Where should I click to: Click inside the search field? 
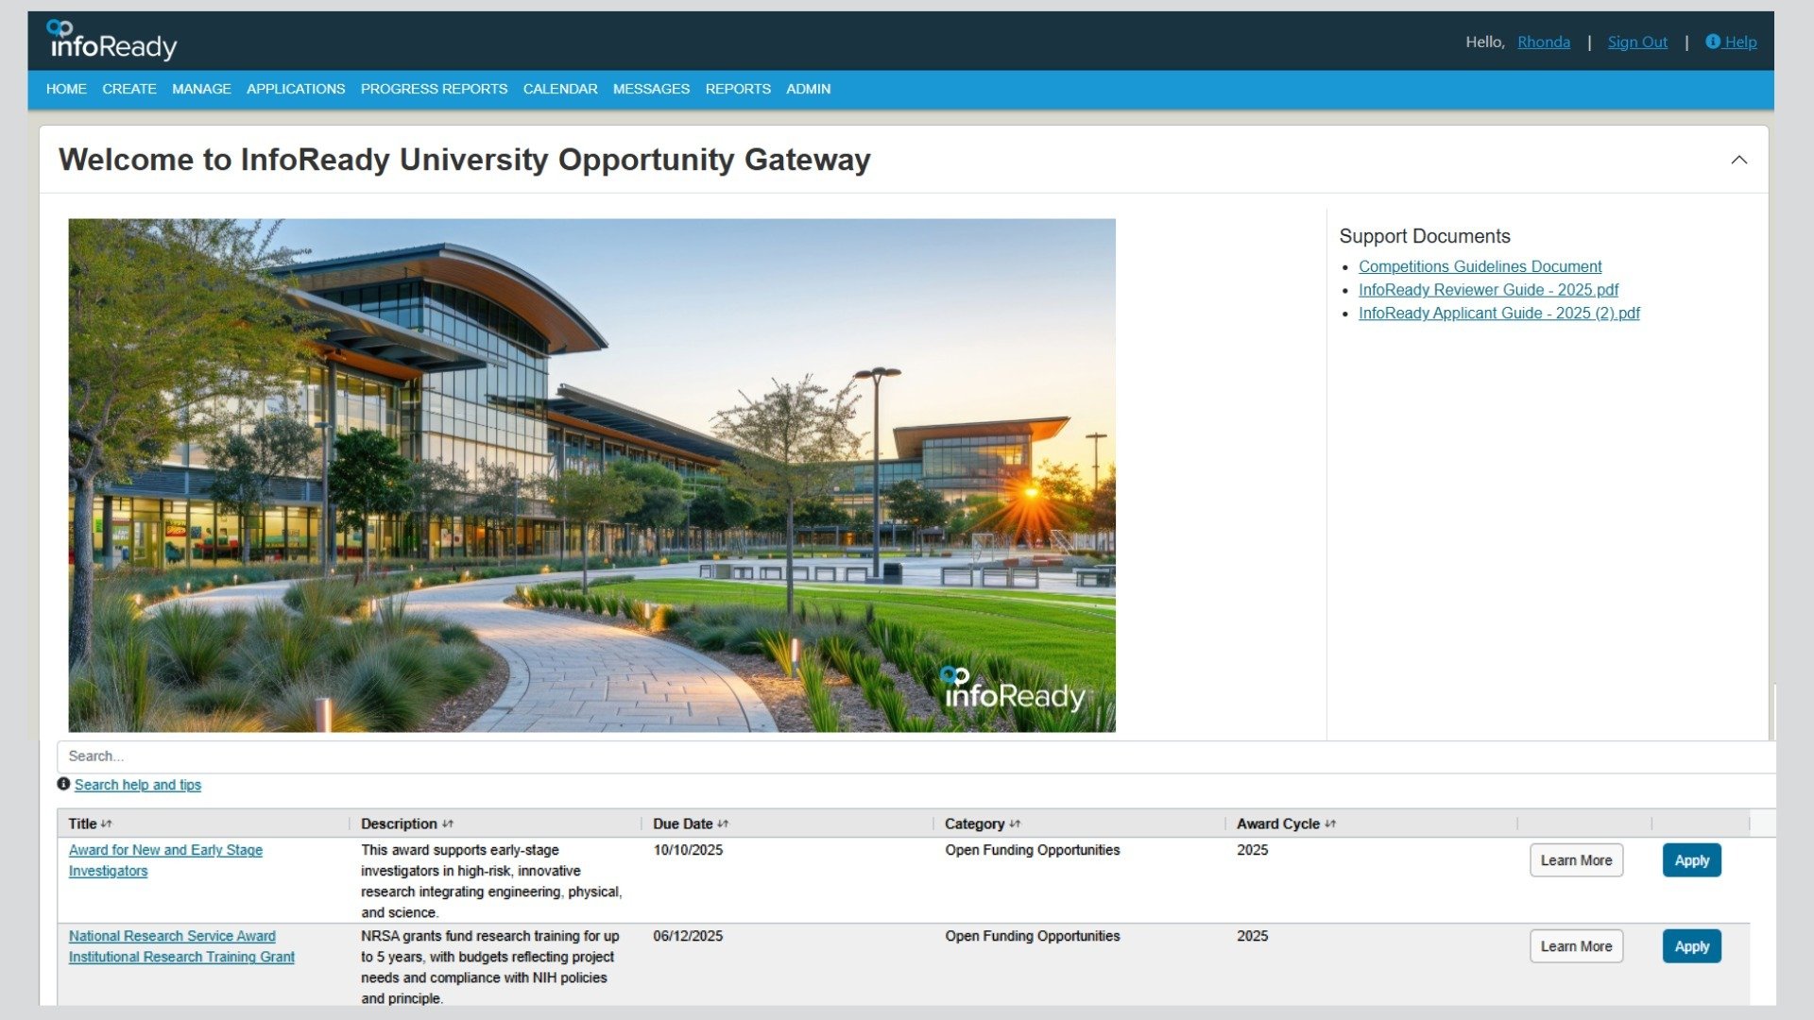coord(378,756)
